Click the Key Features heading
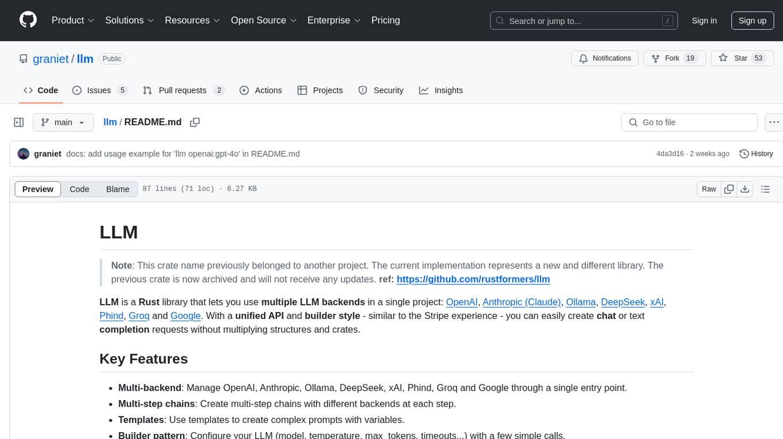The width and height of the screenshot is (783, 439). point(143,359)
